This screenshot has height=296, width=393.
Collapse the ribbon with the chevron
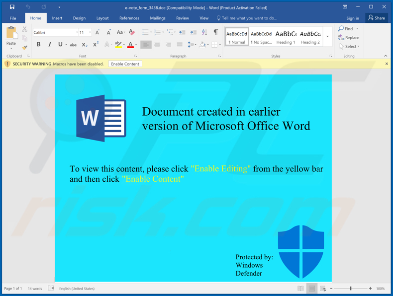386,56
